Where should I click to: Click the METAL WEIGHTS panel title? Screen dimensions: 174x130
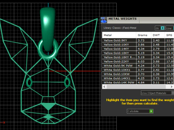coord(123,19)
